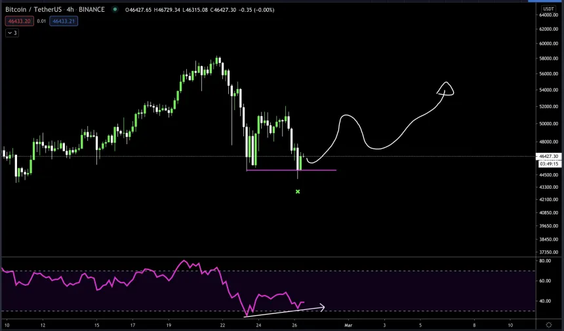Click the 4h interval label
The width and height of the screenshot is (564, 331).
(x=70, y=9)
